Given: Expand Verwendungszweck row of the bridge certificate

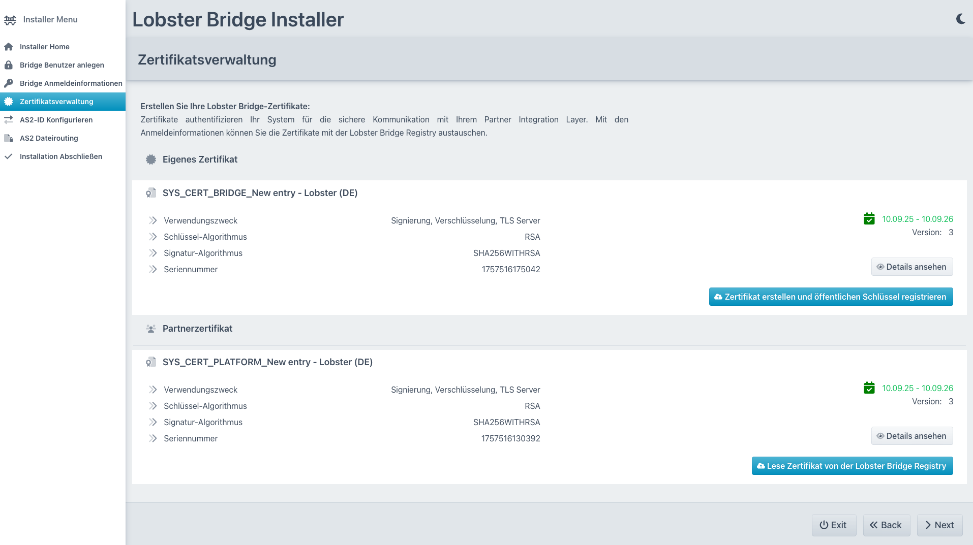Looking at the screenshot, I should pos(153,220).
